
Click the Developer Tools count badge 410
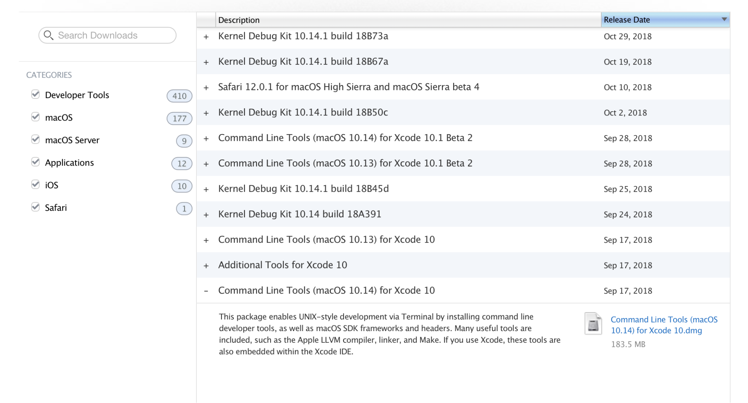click(x=179, y=96)
